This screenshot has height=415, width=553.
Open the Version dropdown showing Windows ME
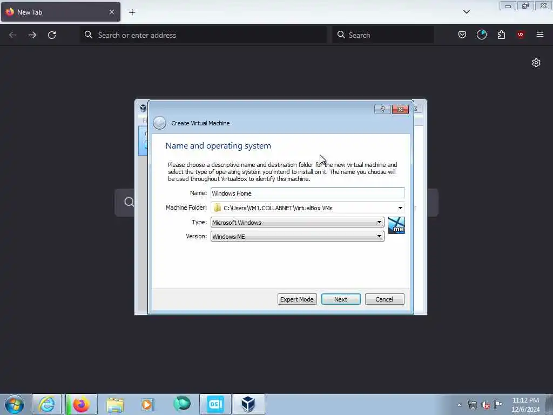(x=298, y=237)
